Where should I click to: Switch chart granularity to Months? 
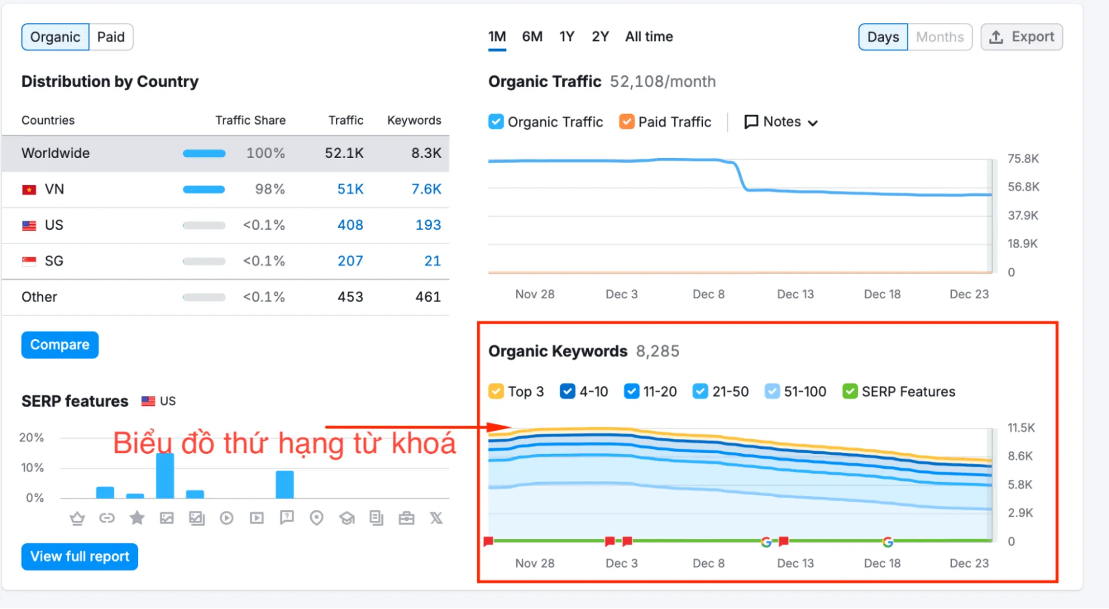point(940,36)
